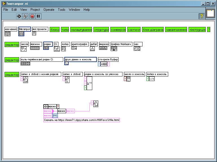Open the Window menu
Screen dimensions: 217x162
tap(74, 10)
